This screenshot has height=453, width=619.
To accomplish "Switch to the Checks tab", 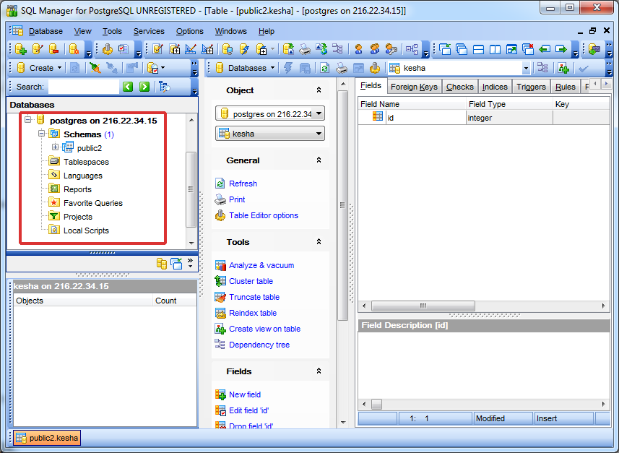I will tap(460, 87).
